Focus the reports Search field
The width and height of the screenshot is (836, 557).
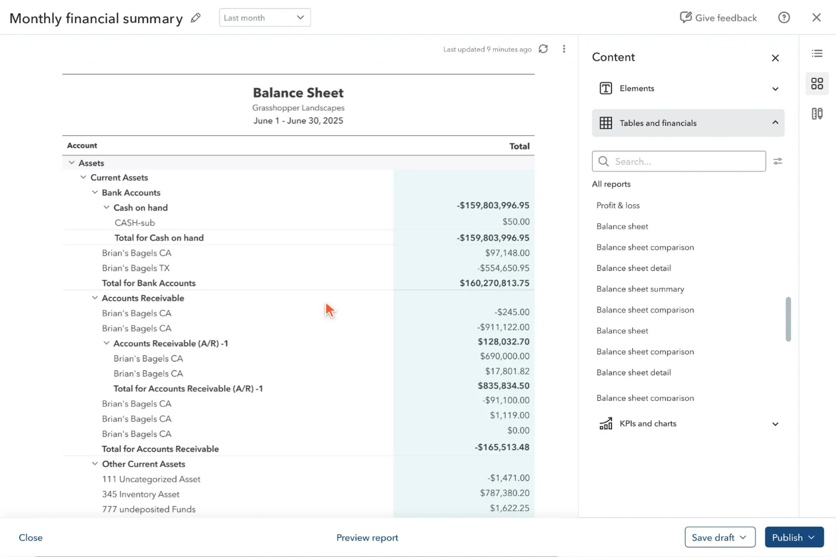tap(679, 161)
